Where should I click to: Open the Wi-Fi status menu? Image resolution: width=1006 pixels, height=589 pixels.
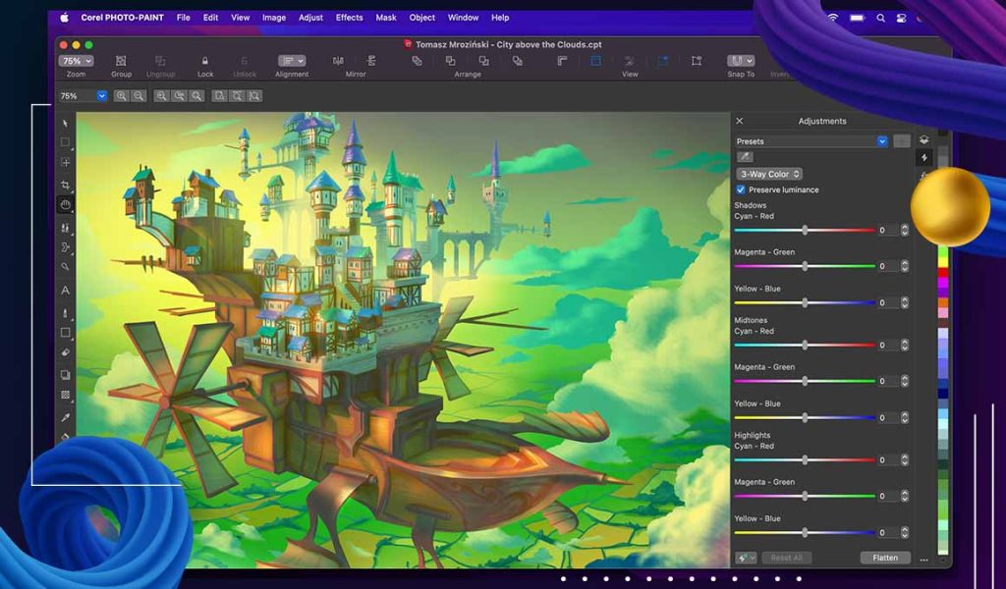(833, 18)
